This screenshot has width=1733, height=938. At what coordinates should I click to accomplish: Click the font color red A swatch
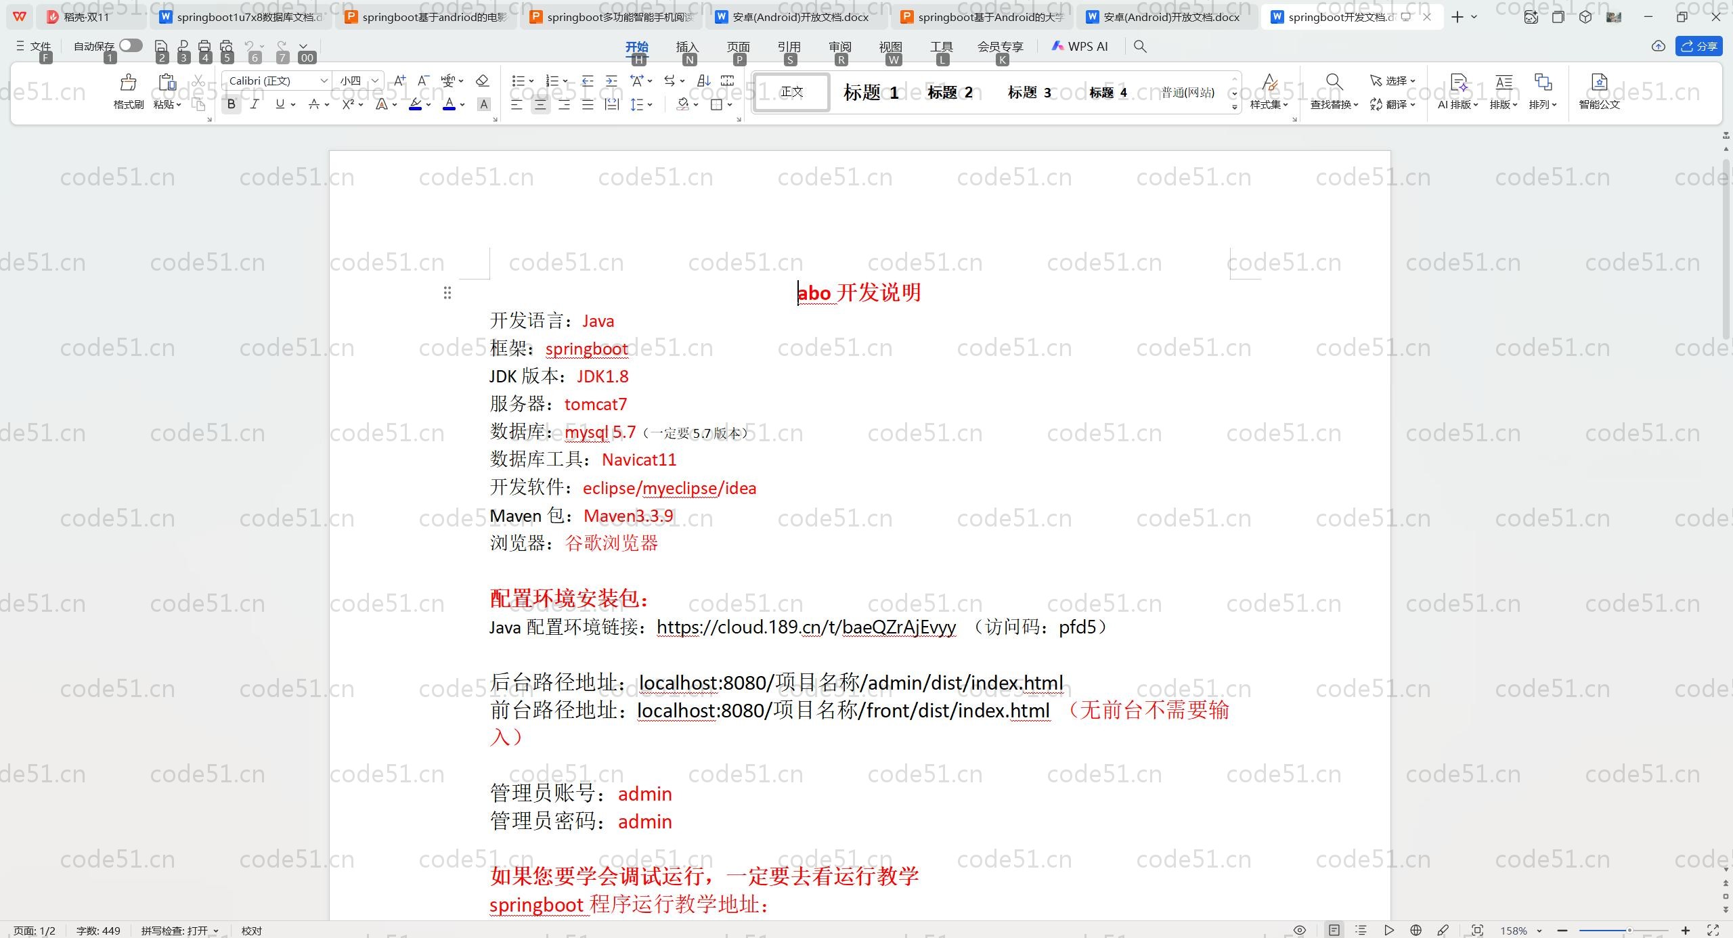coord(449,104)
